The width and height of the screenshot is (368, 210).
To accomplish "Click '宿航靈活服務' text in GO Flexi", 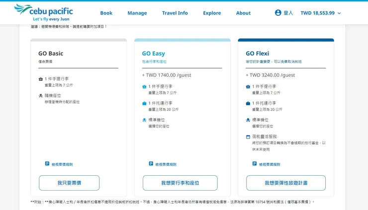I will pos(265,137).
